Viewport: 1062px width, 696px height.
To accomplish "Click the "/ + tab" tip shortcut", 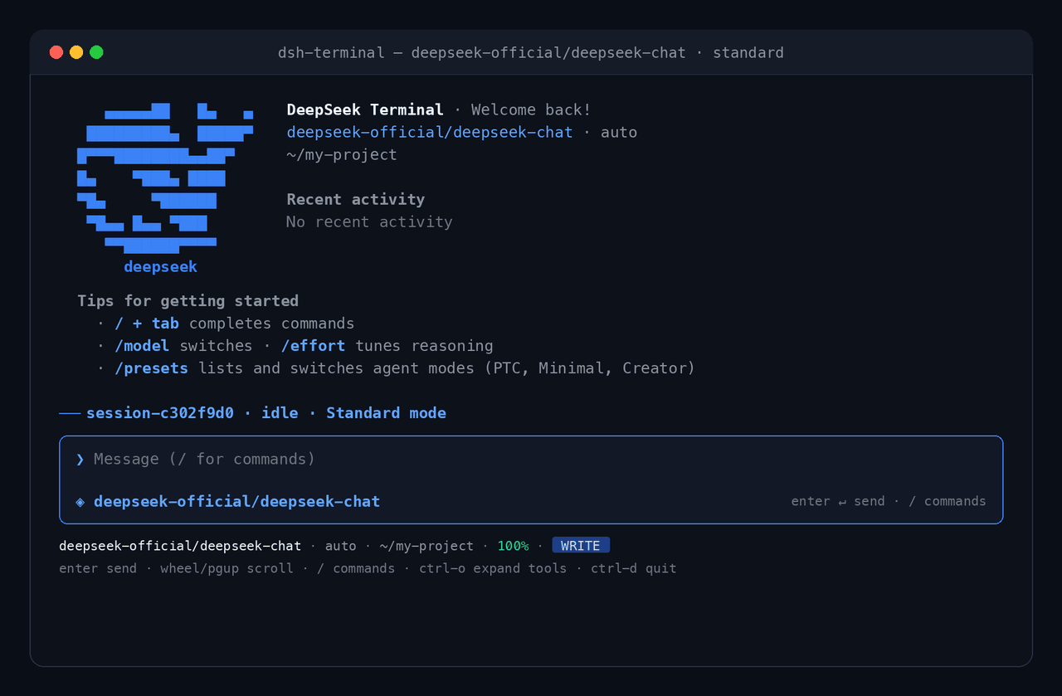I will click(147, 324).
